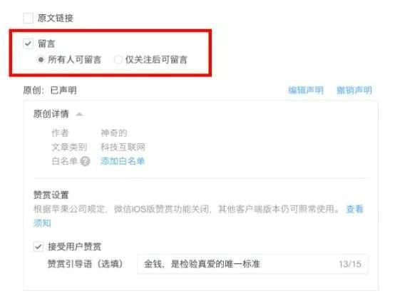Select 所有人可留言 radio option
Screen dimensions: 395x306
[x=41, y=60]
